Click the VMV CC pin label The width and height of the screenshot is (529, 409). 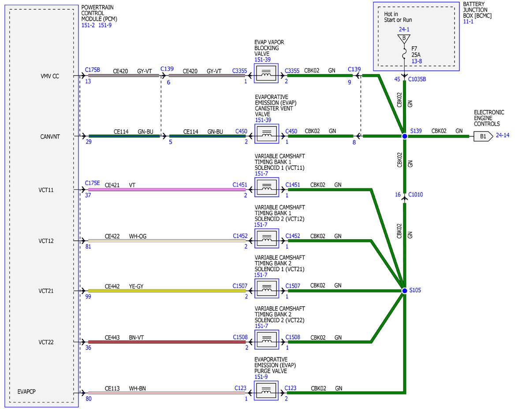49,76
